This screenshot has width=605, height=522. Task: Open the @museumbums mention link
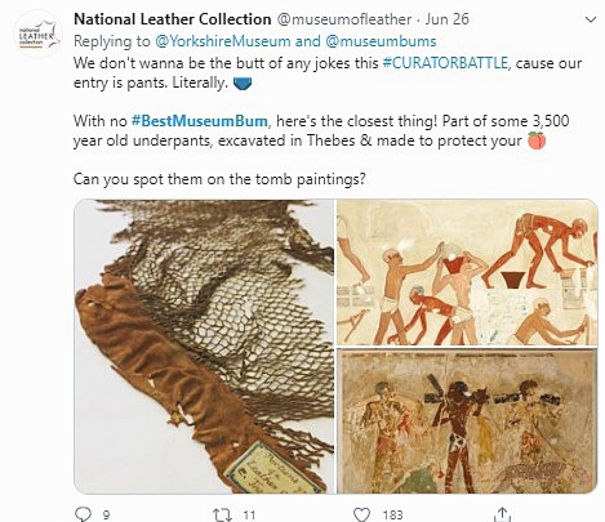click(381, 41)
